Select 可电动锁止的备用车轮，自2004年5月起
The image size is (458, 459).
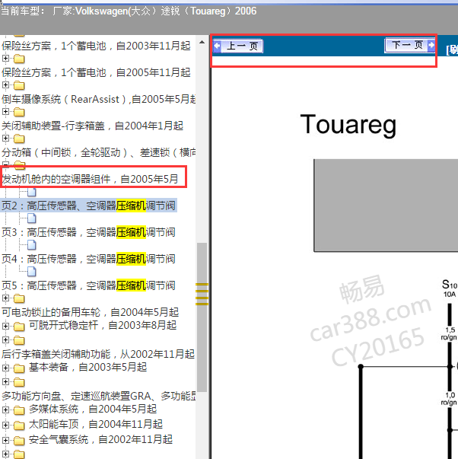click(x=90, y=312)
